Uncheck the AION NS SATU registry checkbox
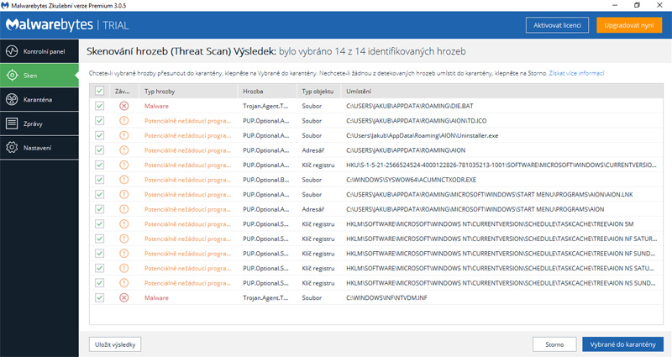This screenshot has width=672, height=357. coord(99,268)
